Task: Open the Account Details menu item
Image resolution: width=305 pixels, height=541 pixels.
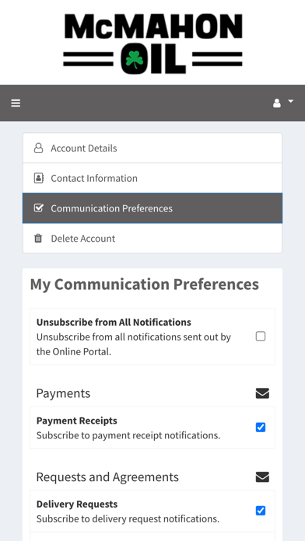Action: click(x=152, y=148)
